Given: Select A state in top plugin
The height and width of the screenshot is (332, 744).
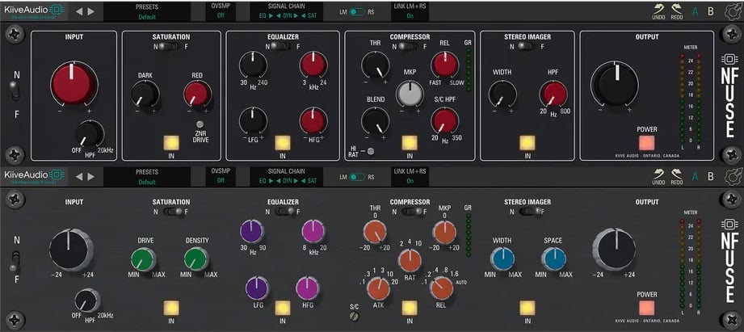Looking at the screenshot, I should click(696, 11).
